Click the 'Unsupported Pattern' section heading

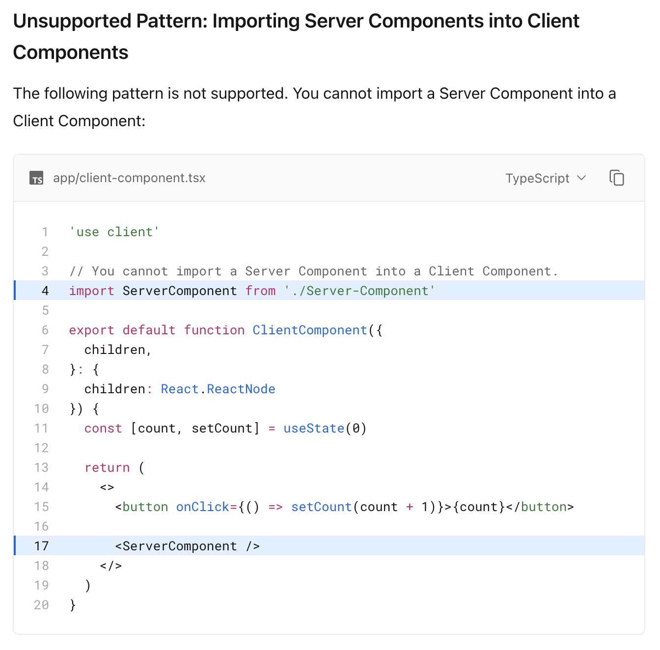pos(296,36)
